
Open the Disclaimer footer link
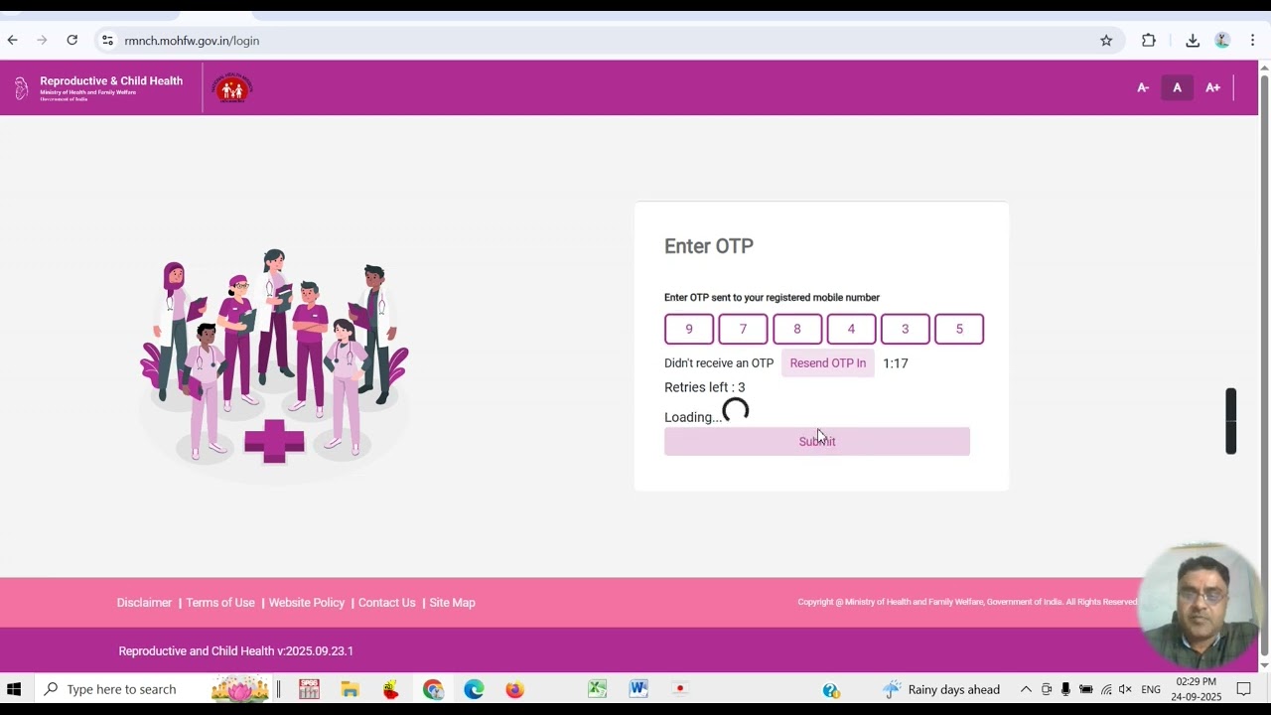(144, 603)
